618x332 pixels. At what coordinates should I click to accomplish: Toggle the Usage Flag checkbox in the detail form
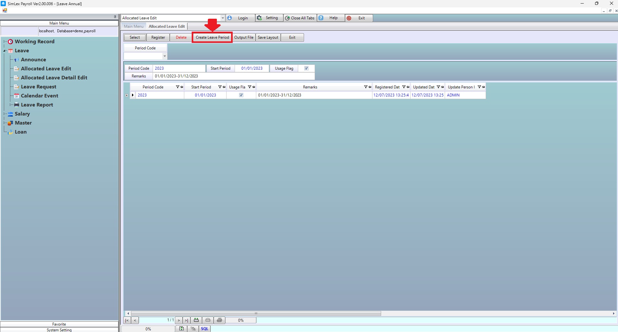click(306, 68)
